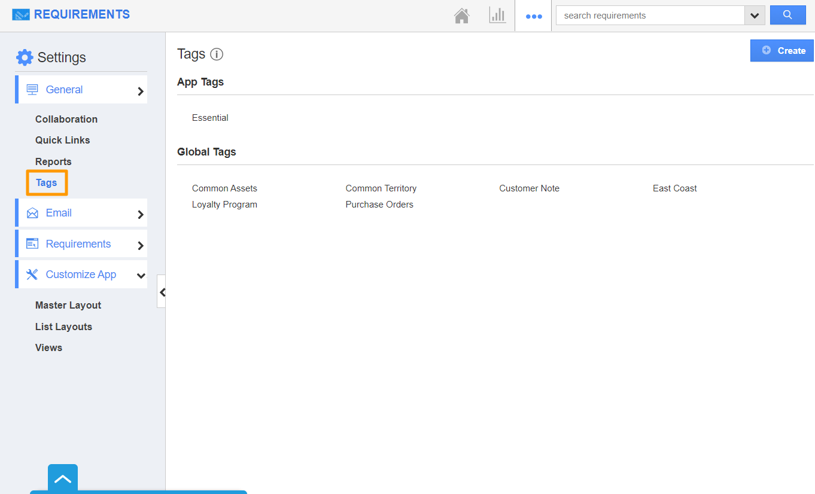815x494 pixels.
Task: Click the three-dot more options icon
Action: point(533,16)
